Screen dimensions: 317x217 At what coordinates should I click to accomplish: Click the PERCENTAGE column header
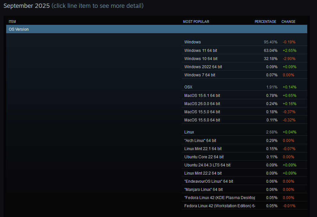point(265,22)
